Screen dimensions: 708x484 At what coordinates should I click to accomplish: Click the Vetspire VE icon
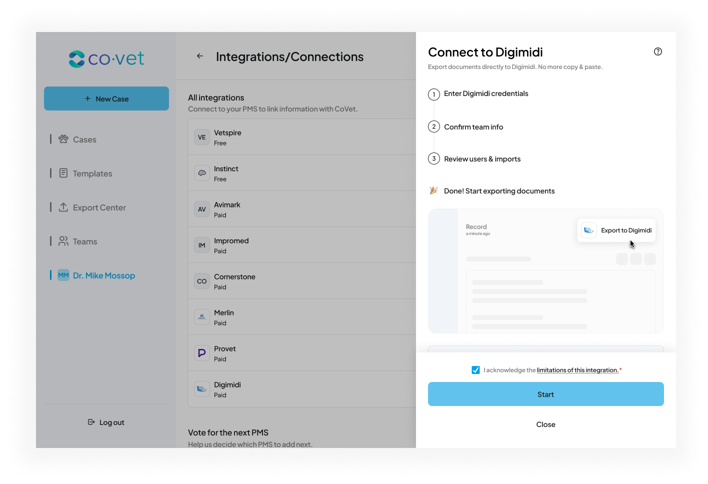tap(202, 137)
